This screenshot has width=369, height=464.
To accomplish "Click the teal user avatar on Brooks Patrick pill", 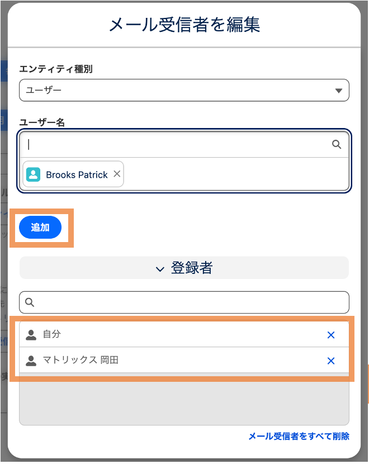I will [x=33, y=174].
